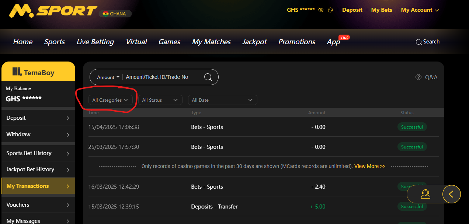The image size is (469, 224).
Task: Open the Amount search type dropdown
Action: (108, 77)
